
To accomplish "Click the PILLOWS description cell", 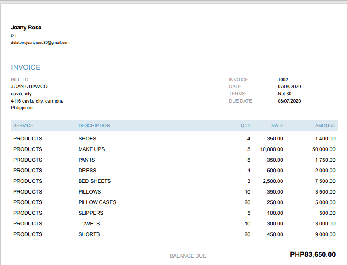I will click(x=90, y=192).
